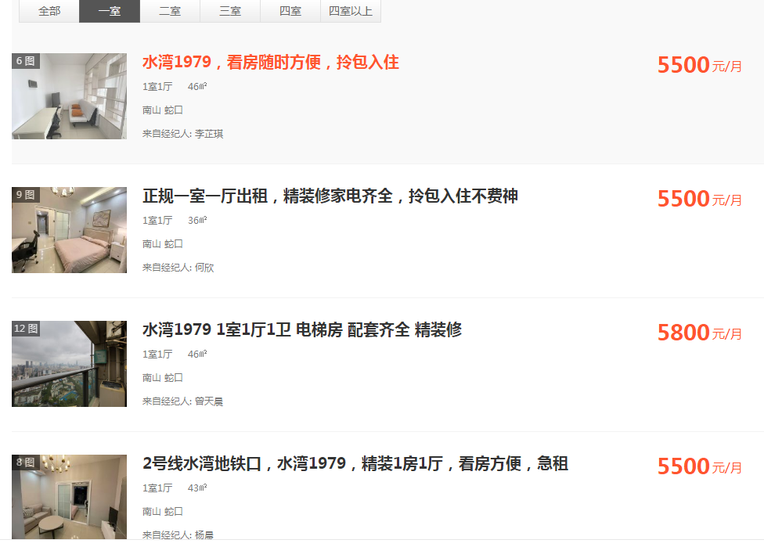Click the 9图 photo count badge
Viewport: 764px width, 547px height.
tap(26, 195)
